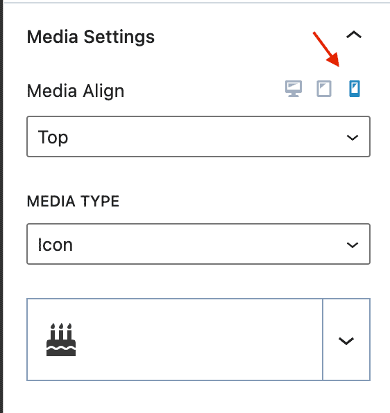Image resolution: width=390 pixels, height=413 pixels.
Task: Click the Media Align label
Action: point(76,91)
